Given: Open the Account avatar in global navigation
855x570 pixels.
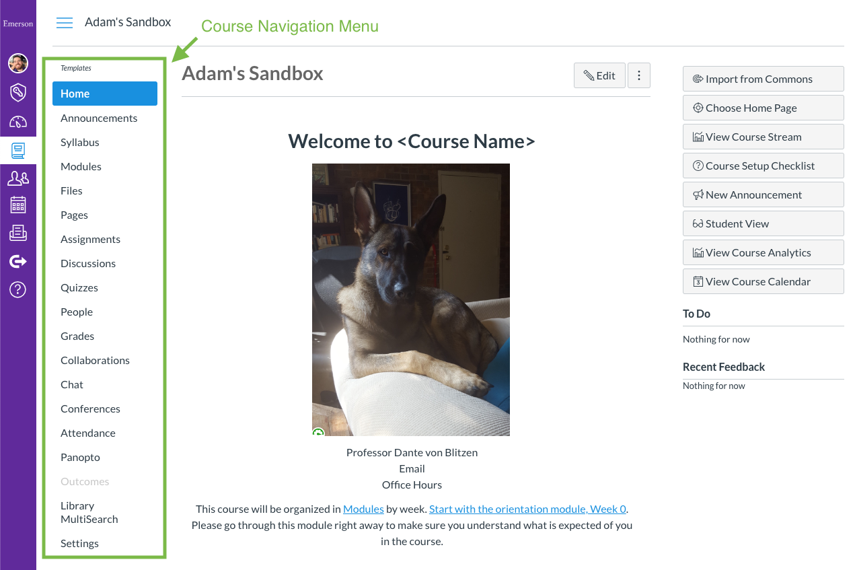Looking at the screenshot, I should pyautogui.click(x=18, y=63).
